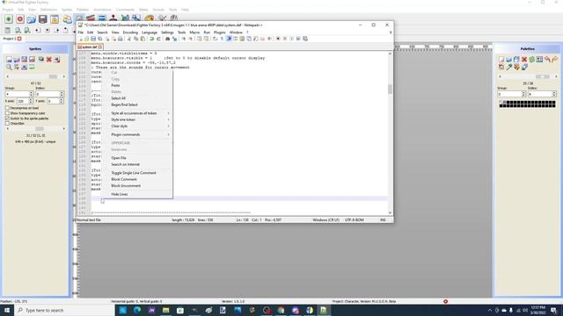Click the Redo icon in Notepad++ toolbar
Viewport: 563px width, 316px height.
click(158, 39)
